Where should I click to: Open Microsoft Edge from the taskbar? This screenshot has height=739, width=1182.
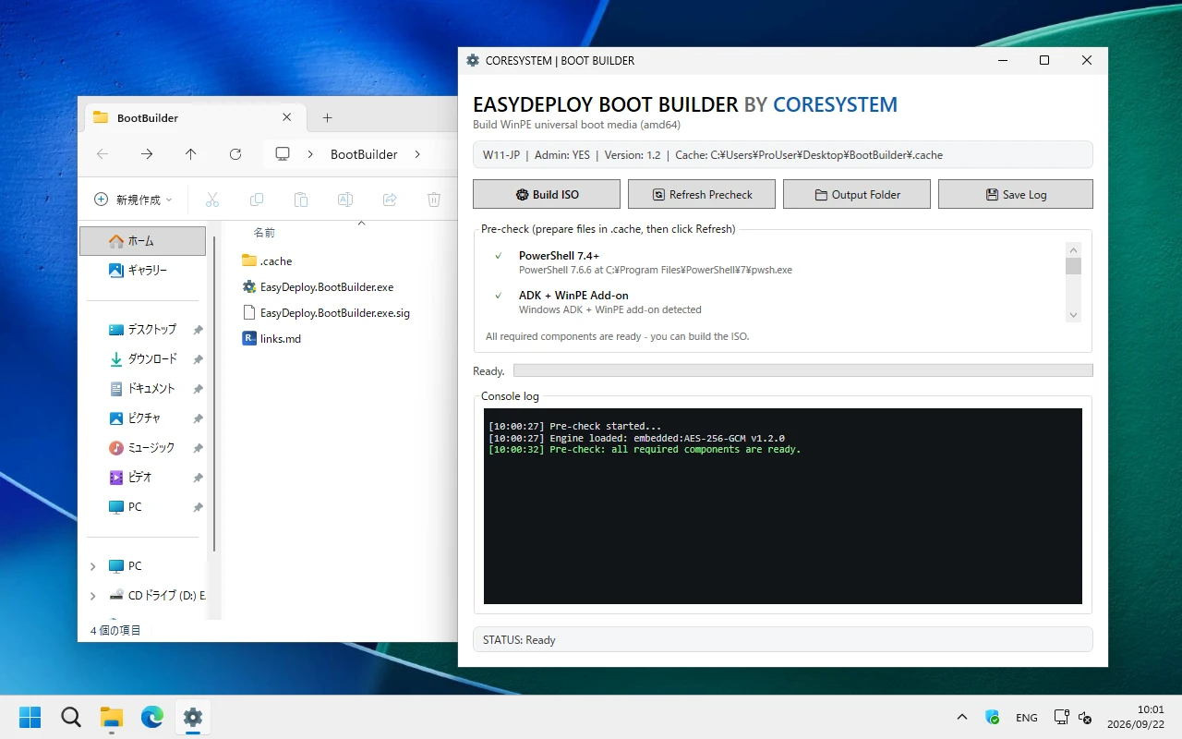152,717
